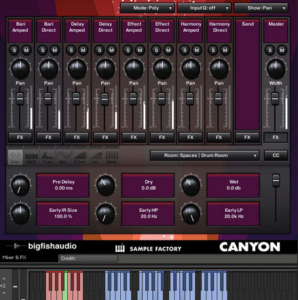The image size is (298, 300).
Task: Click the Bari Amped Pan knob
Action: pos(20,69)
